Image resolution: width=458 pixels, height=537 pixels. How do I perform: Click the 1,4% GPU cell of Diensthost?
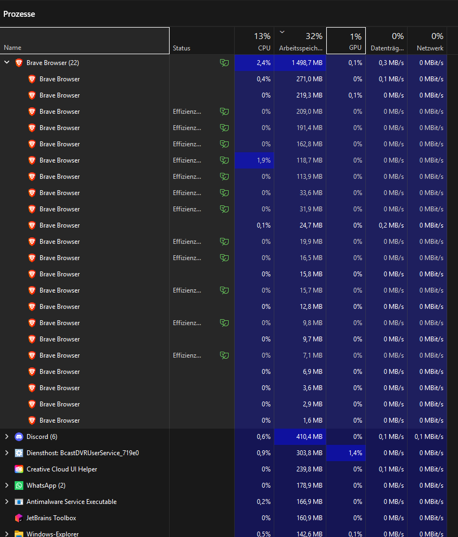[x=346, y=453]
